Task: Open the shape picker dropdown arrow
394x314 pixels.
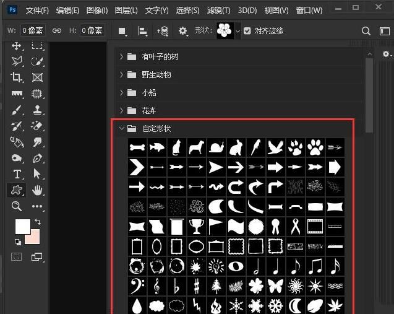Action: (238, 31)
